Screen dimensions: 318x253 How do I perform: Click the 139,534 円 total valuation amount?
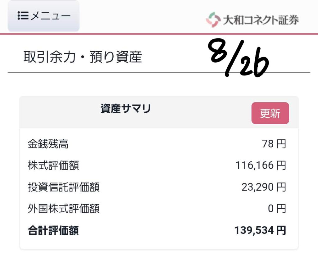pyautogui.click(x=260, y=231)
